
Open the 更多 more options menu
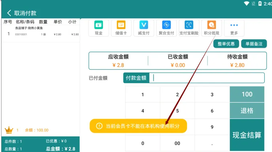pyautogui.click(x=234, y=28)
